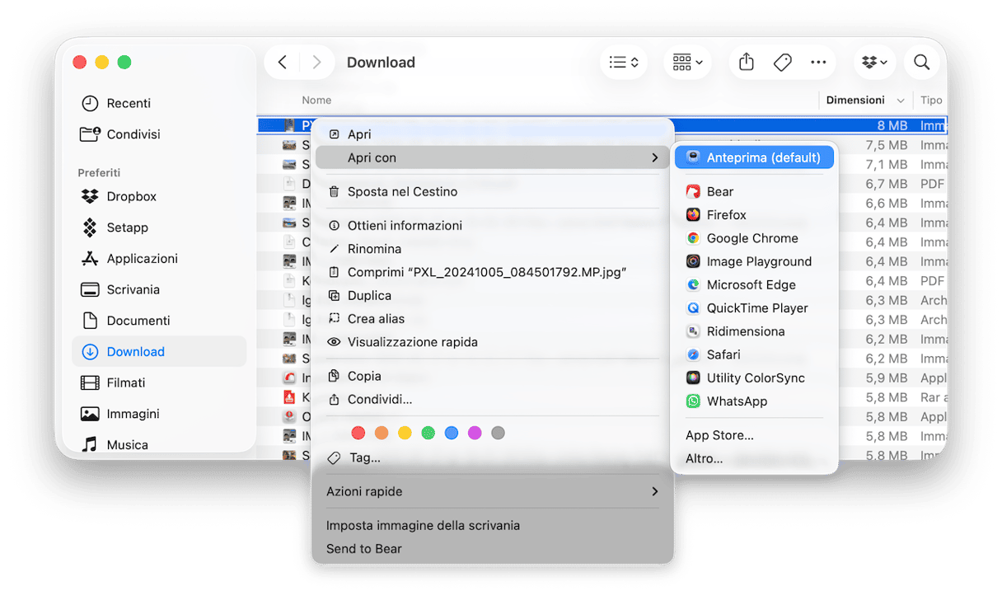1002x591 pixels.
Task: Expand the Apri con submenu
Action: coord(493,157)
